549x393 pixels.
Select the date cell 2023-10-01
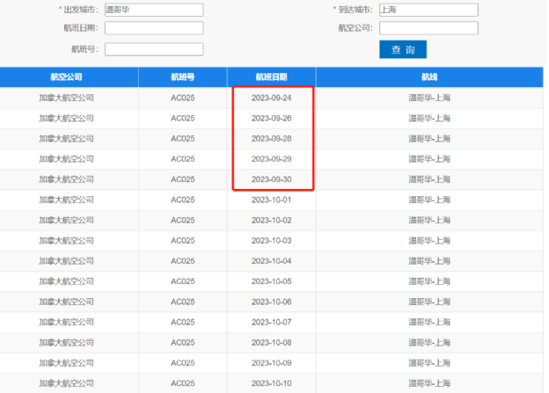[x=271, y=200]
